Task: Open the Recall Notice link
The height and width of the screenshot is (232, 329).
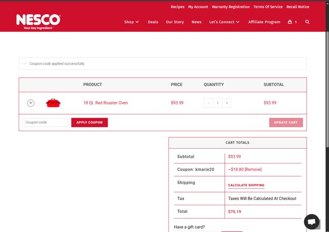Action: (298, 7)
